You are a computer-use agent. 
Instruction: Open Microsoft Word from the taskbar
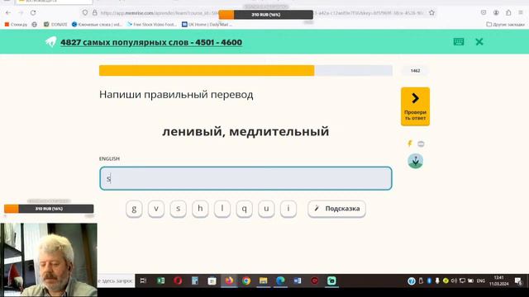pyautogui.click(x=298, y=280)
